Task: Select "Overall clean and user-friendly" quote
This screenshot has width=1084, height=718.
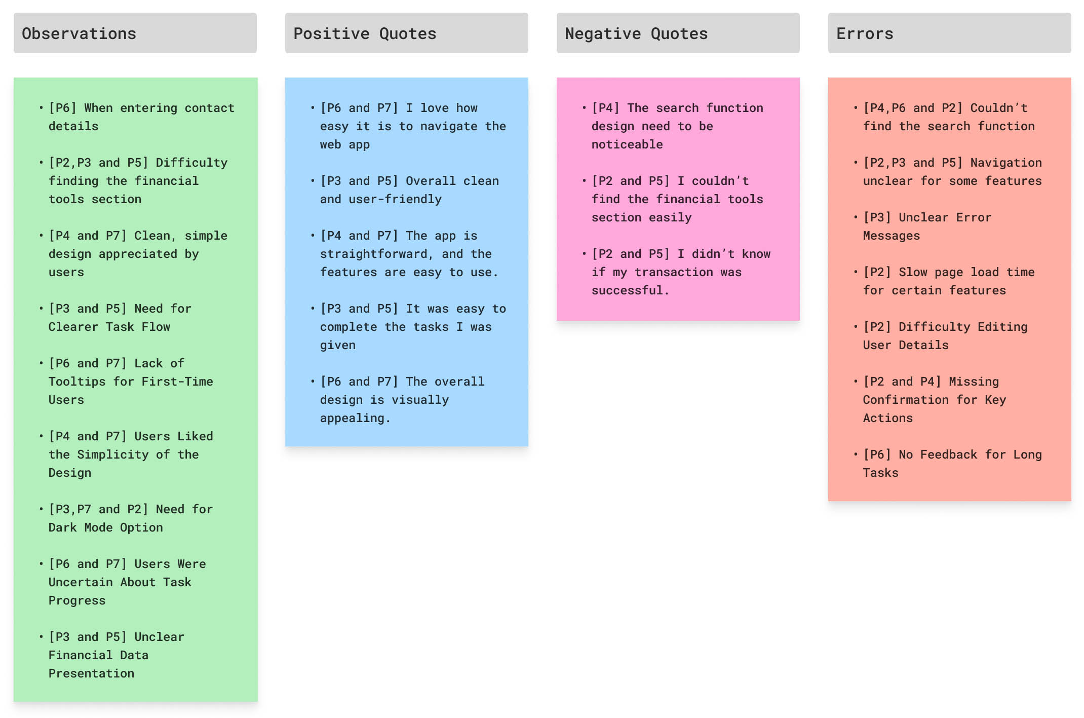Action: coord(409,190)
